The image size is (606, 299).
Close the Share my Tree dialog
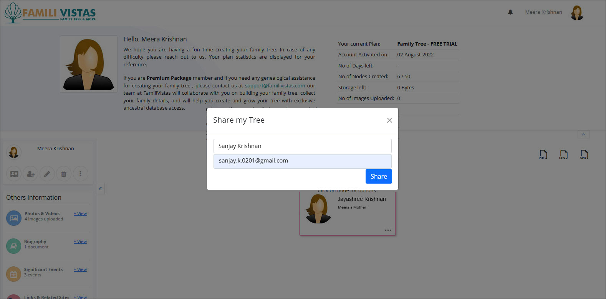(x=389, y=120)
